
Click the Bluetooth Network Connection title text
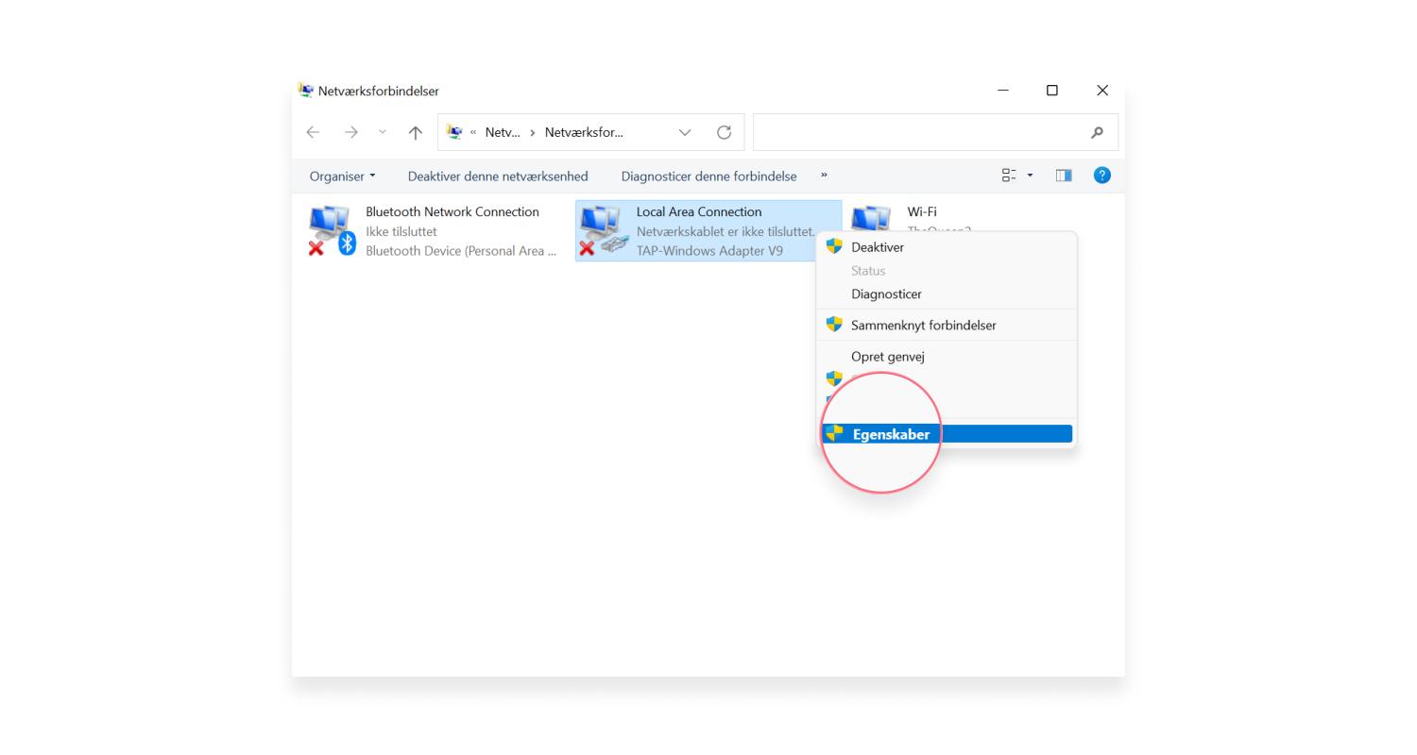tap(452, 211)
